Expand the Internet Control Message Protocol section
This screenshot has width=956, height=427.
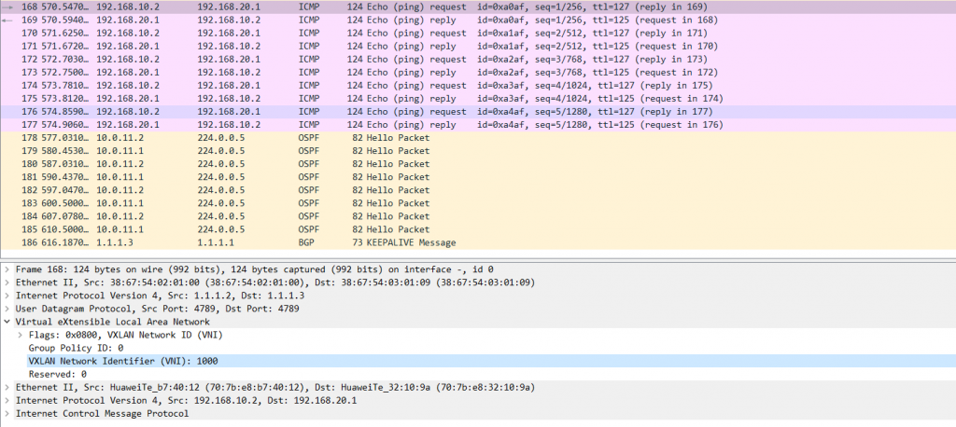click(7, 413)
